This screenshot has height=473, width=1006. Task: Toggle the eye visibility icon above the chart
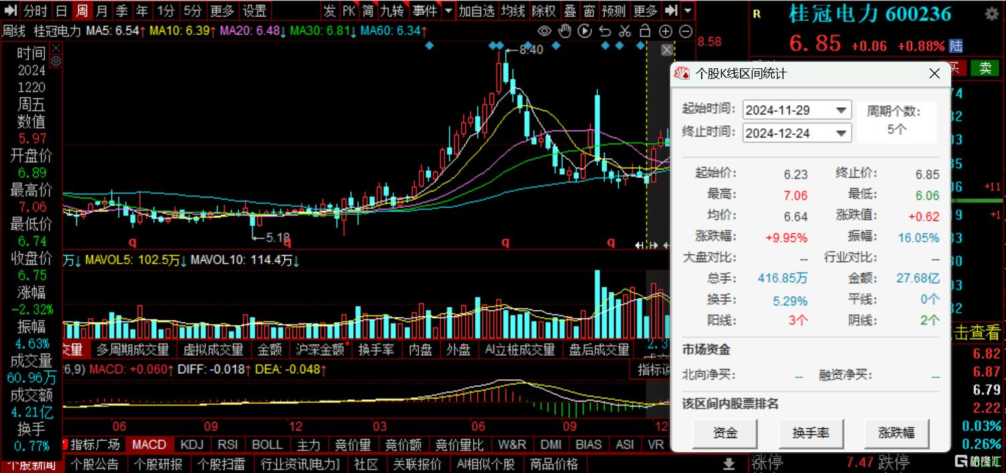[544, 31]
